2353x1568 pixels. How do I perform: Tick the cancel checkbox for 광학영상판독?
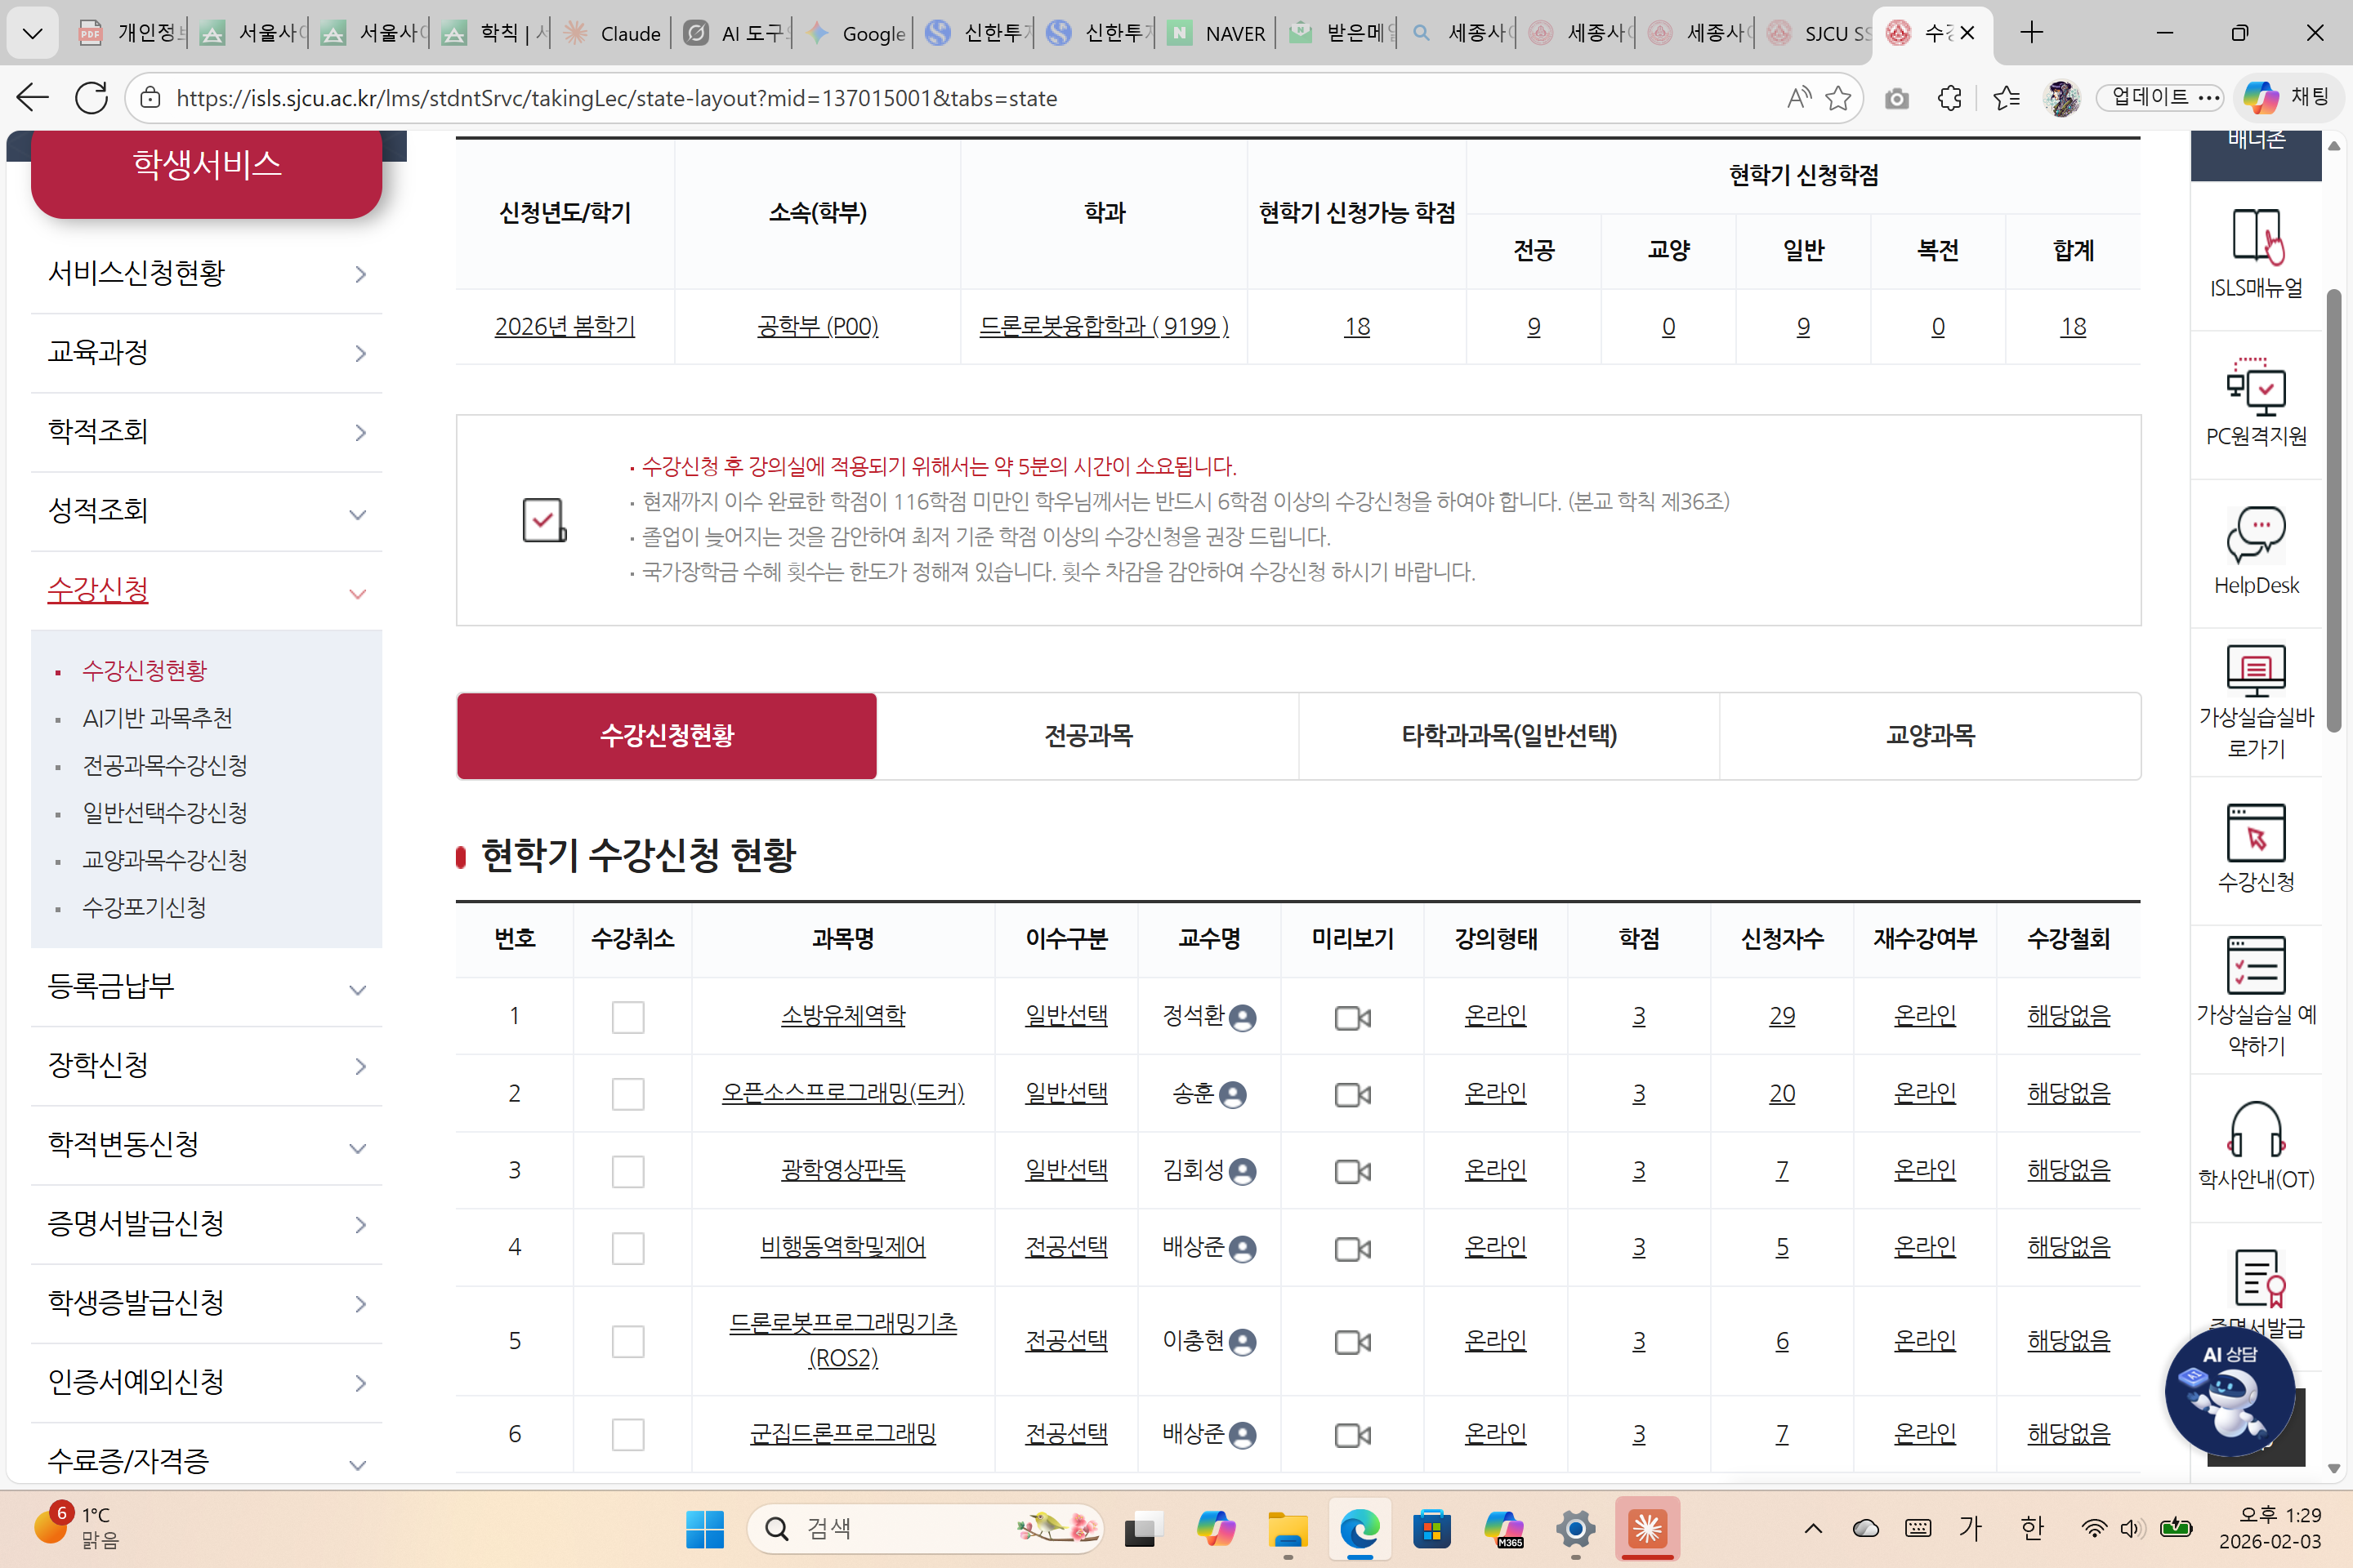click(x=627, y=1171)
